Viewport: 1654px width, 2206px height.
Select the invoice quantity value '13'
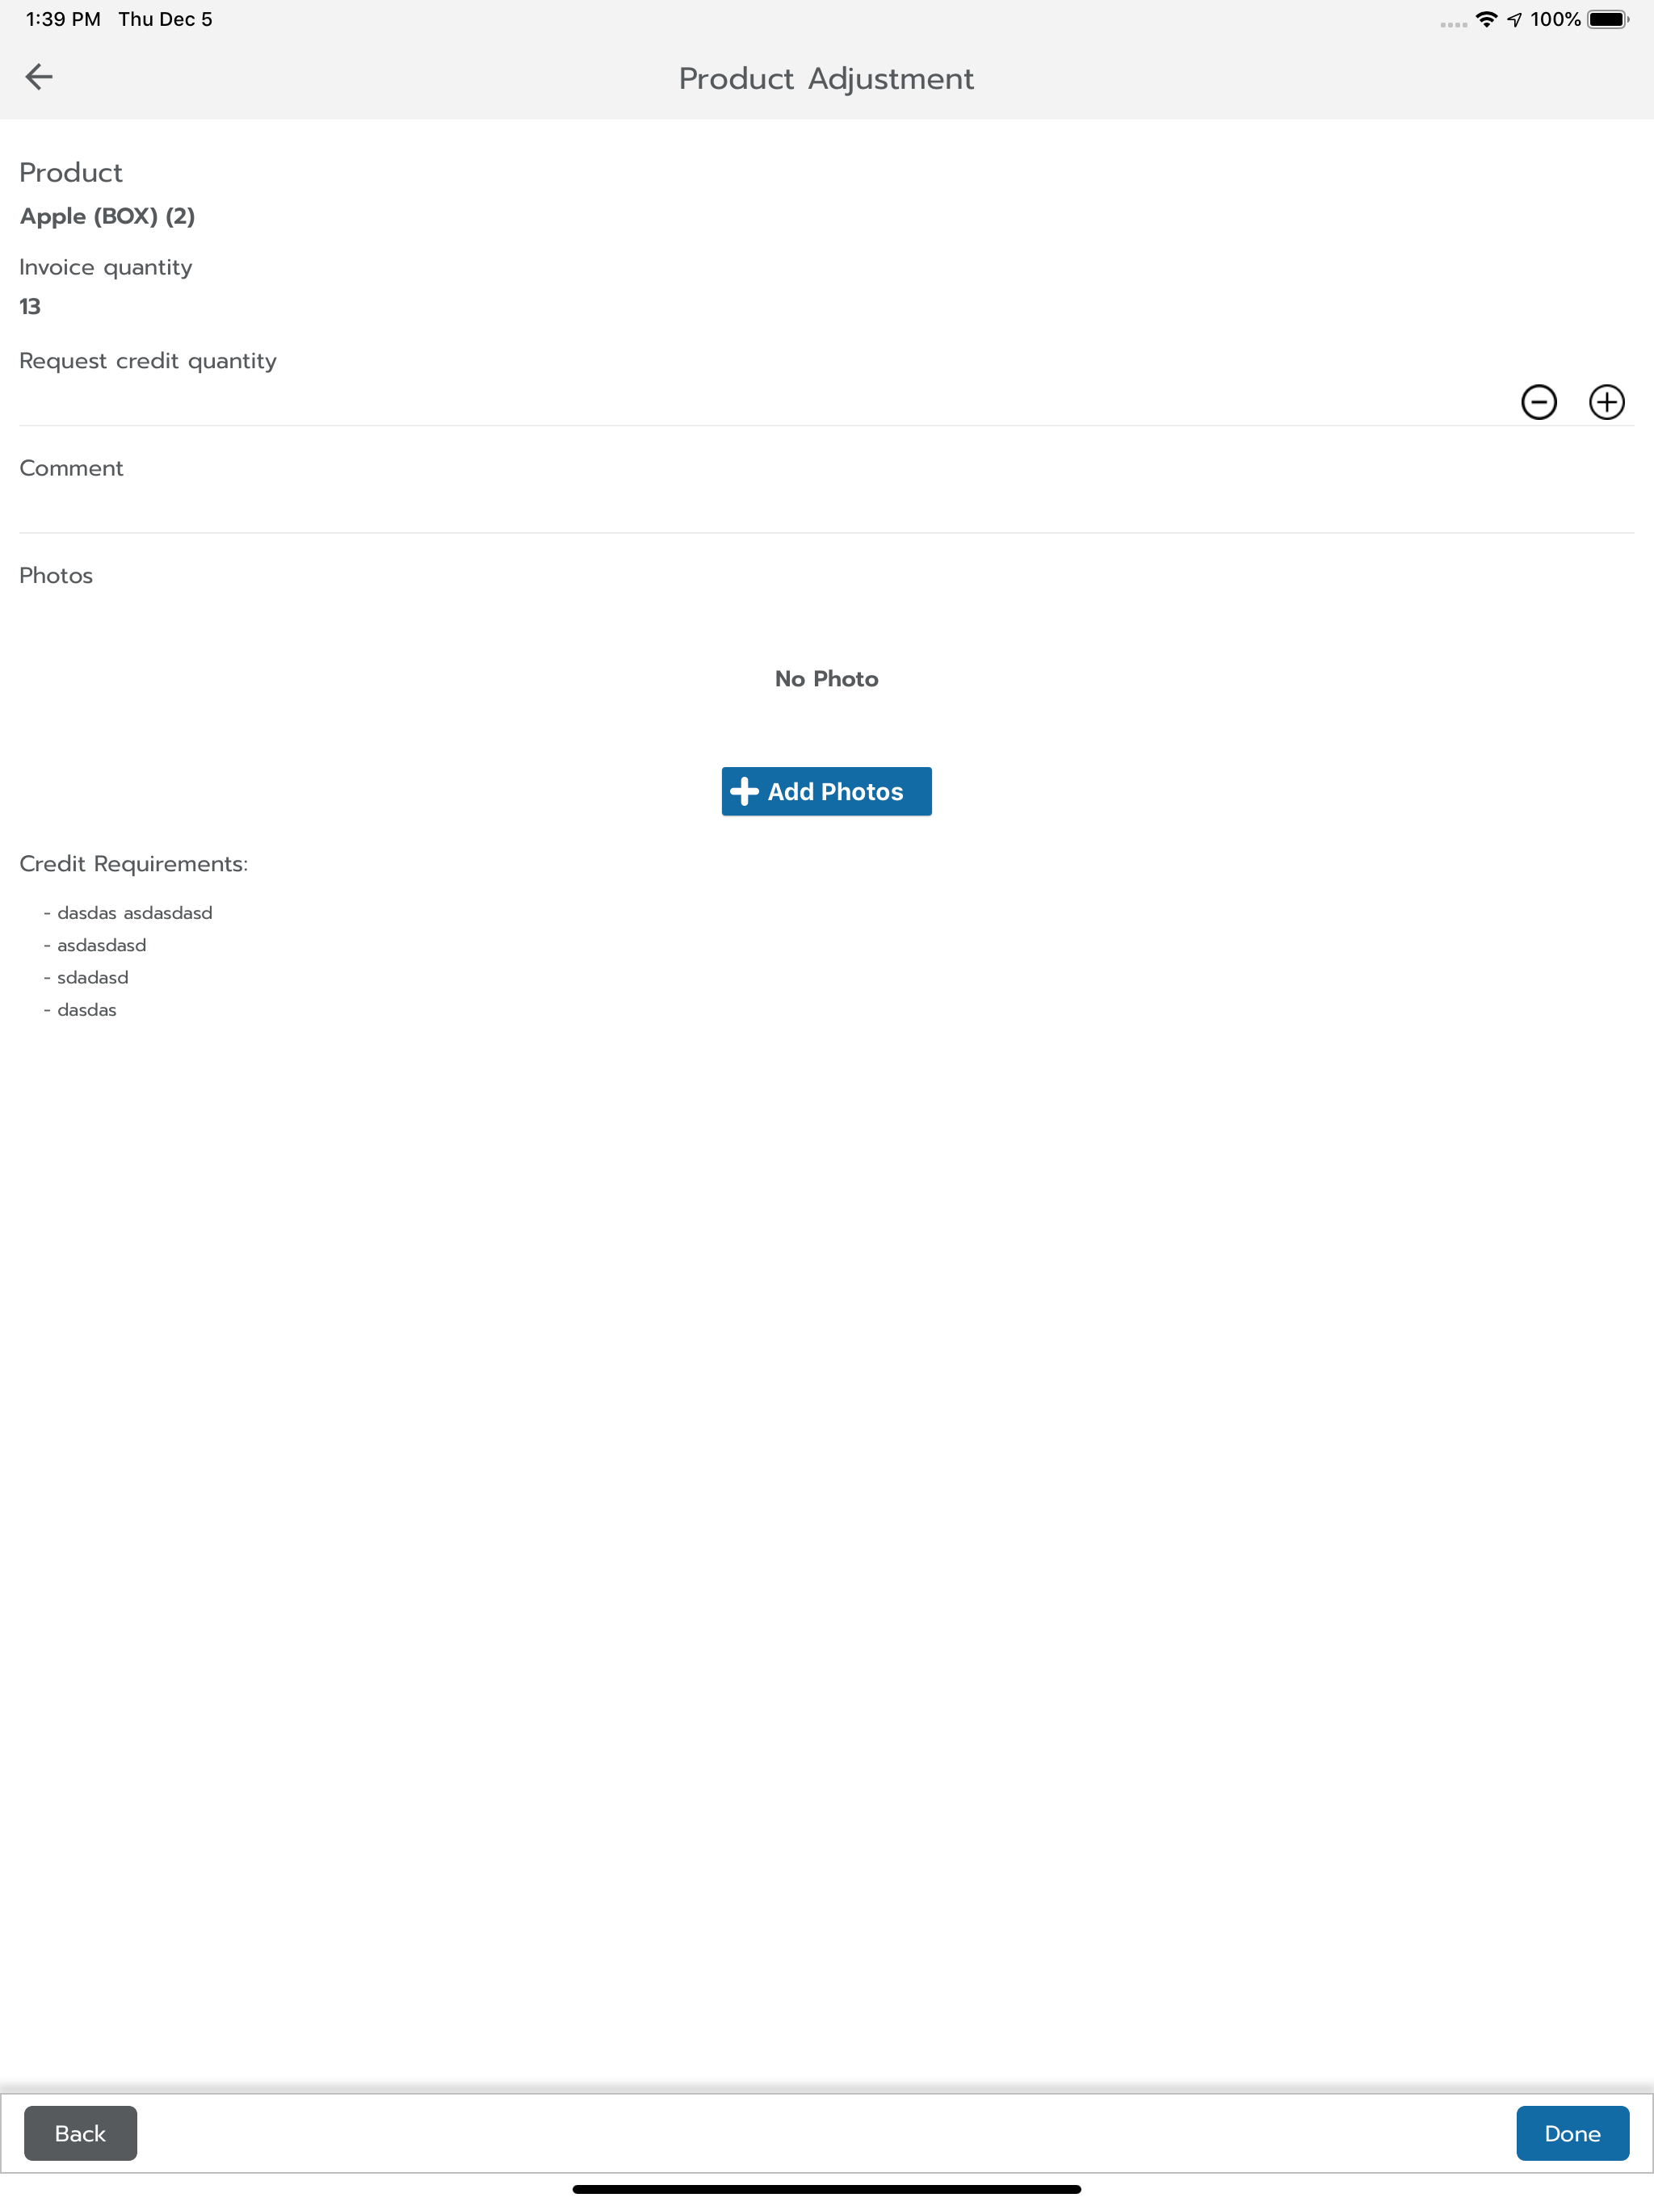(x=30, y=306)
